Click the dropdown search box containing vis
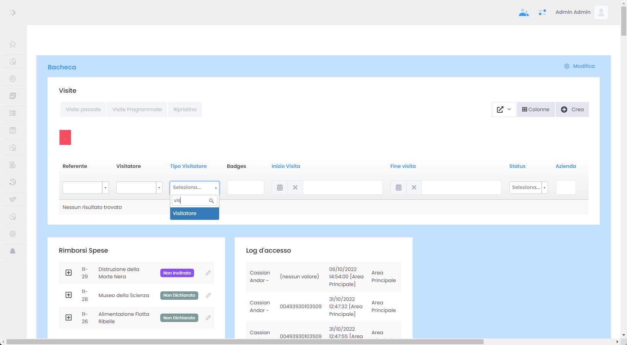This screenshot has height=345, width=627. click(x=194, y=200)
